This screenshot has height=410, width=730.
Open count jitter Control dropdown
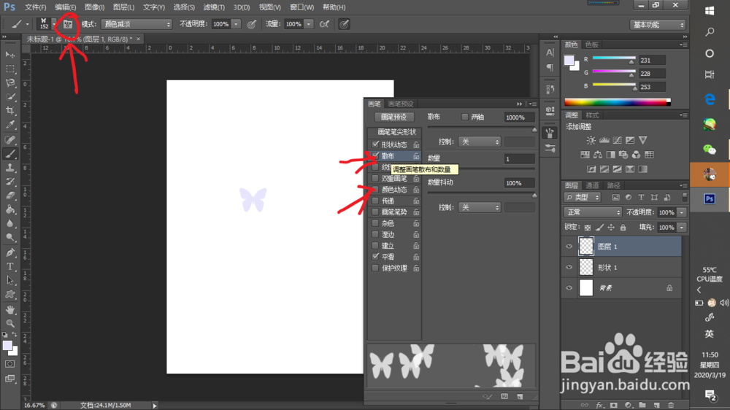click(479, 207)
